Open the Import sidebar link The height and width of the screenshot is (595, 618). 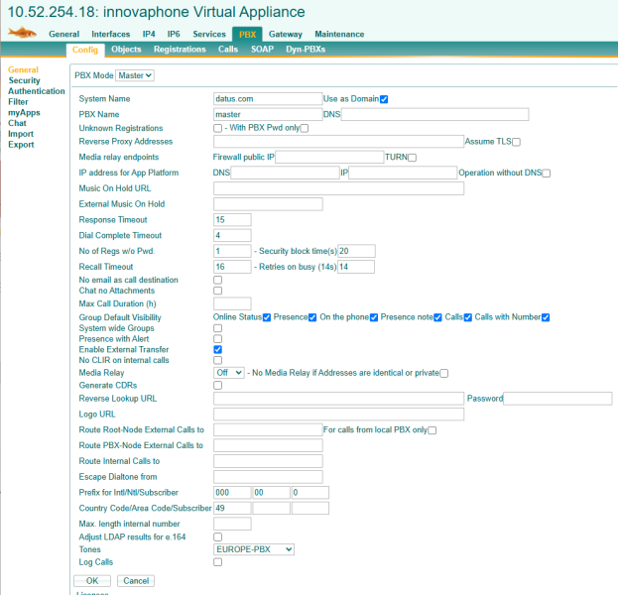(x=21, y=134)
